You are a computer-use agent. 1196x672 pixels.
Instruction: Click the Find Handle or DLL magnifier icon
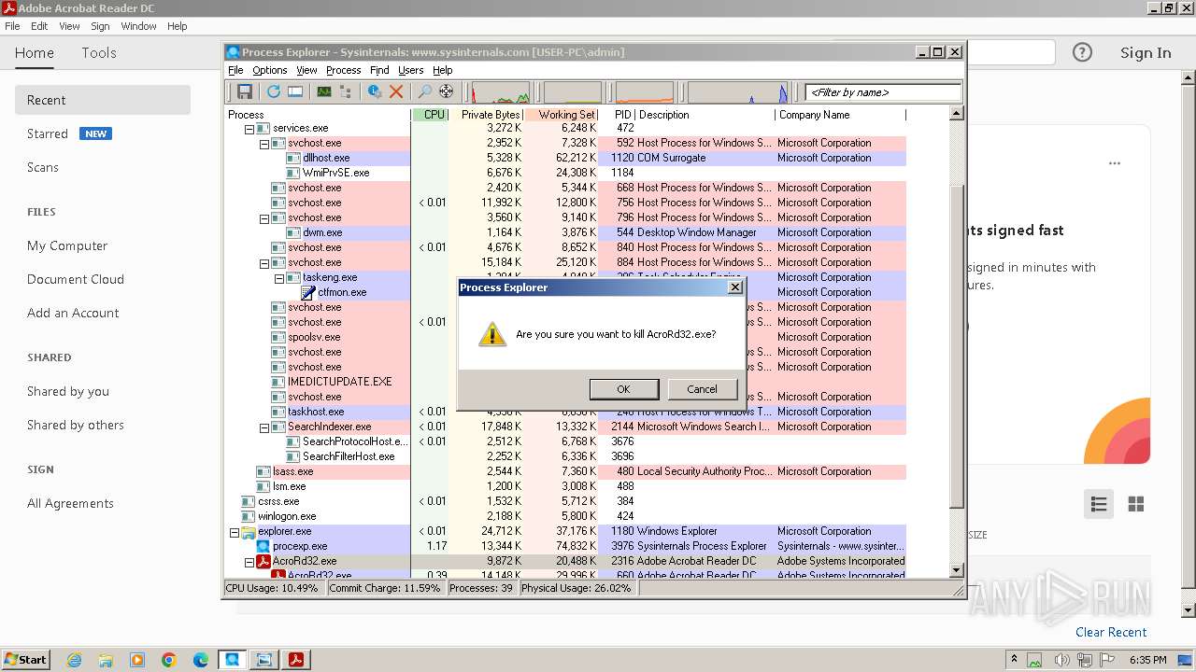click(x=424, y=91)
